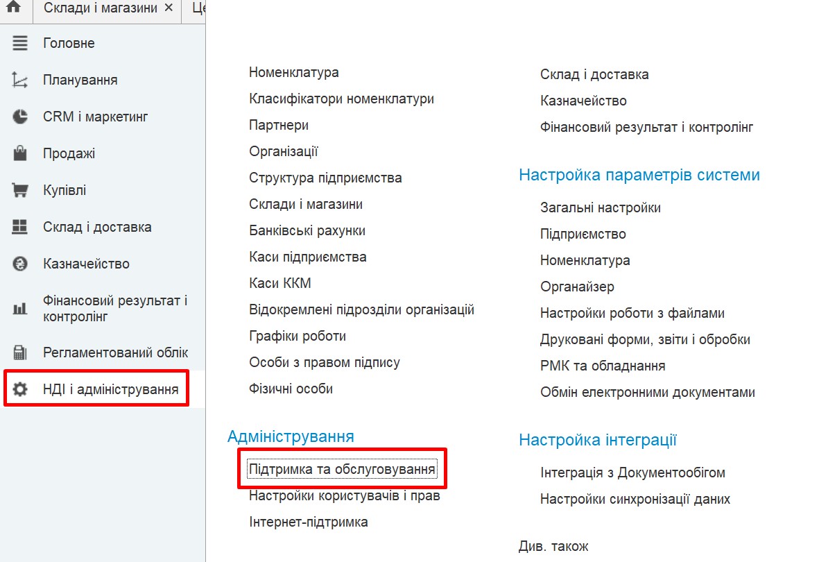Open the CRM і маркетинг section
819x562 pixels.
95,117
